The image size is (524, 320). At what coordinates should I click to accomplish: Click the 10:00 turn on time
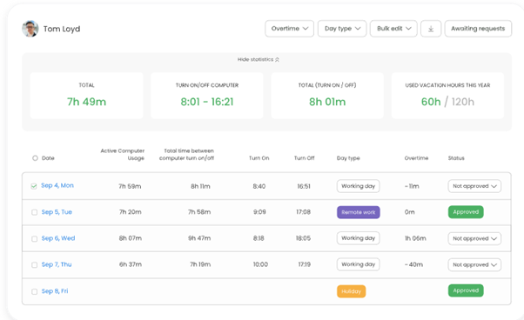pos(260,264)
